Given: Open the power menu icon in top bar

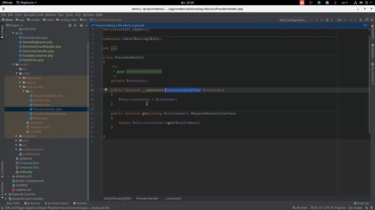Looking at the screenshot, I should click(366, 2).
